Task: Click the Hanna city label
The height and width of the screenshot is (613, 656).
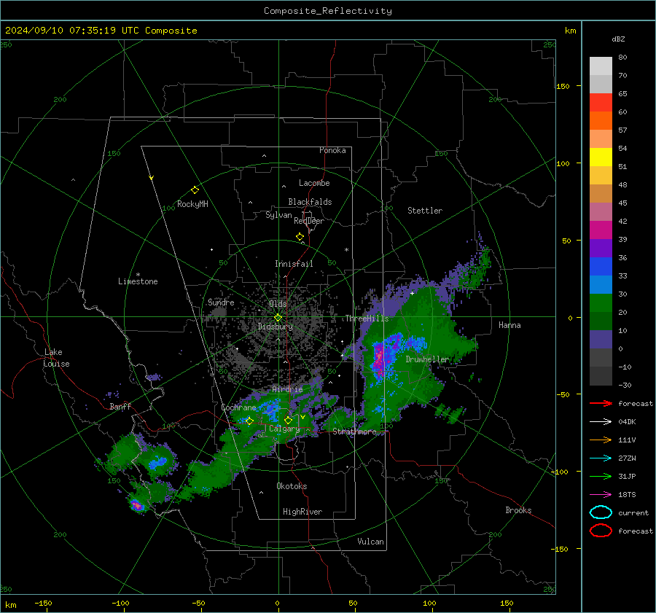Action: (509, 325)
